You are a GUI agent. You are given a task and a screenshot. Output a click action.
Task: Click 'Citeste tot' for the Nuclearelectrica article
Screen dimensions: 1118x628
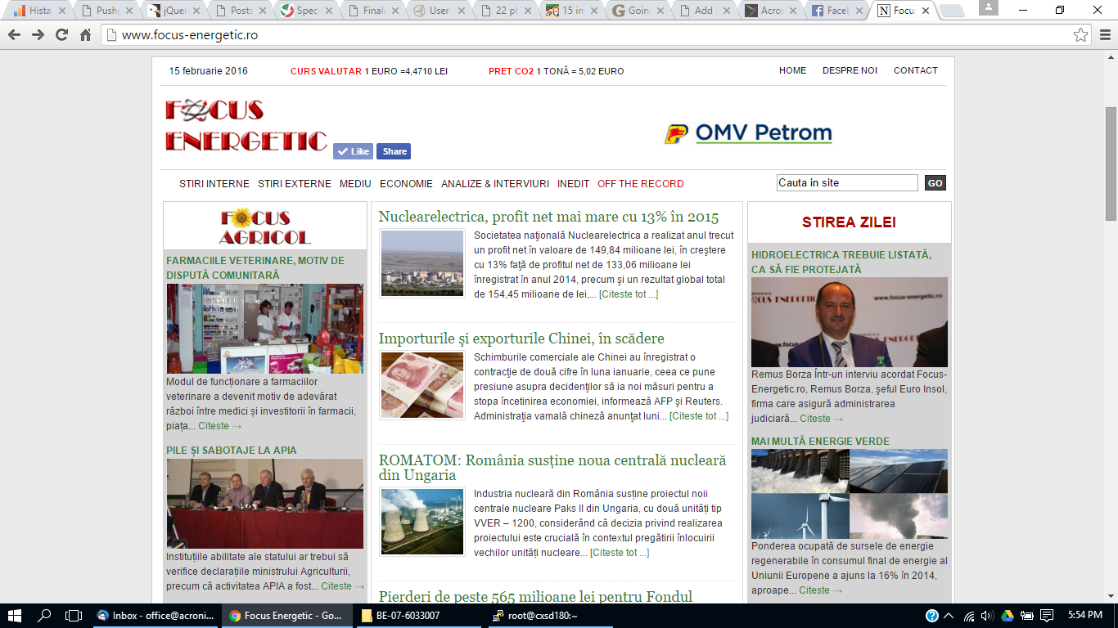tap(629, 294)
